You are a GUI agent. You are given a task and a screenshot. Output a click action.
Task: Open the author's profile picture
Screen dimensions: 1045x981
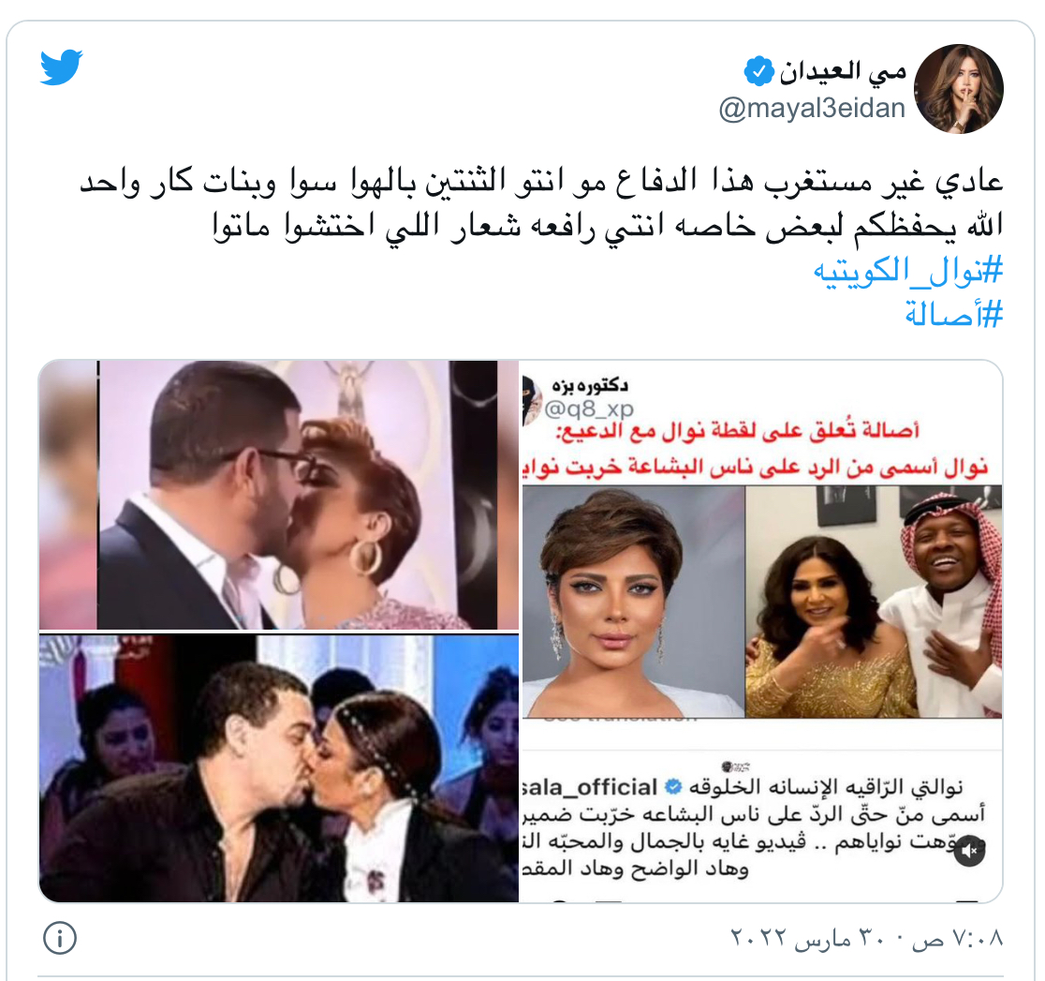coord(958,89)
